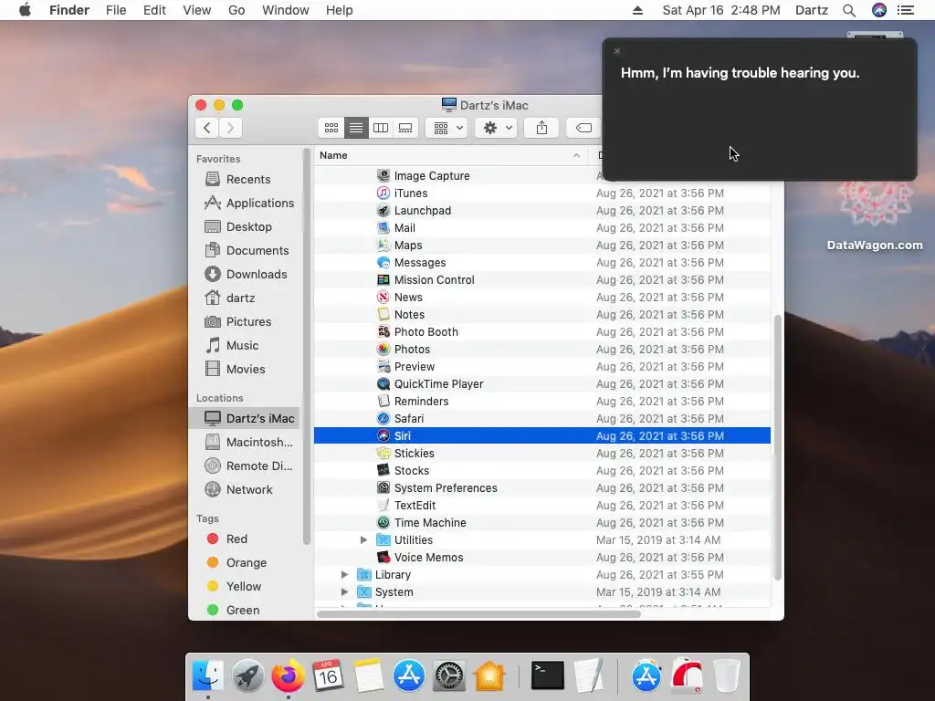Select the Photo Booth app row
Viewport: 935px width, 701px height.
(542, 332)
